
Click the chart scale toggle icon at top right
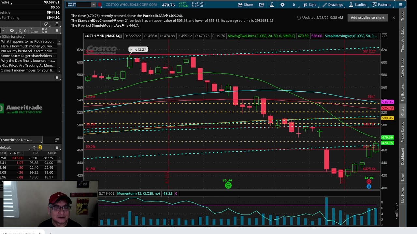384,36
